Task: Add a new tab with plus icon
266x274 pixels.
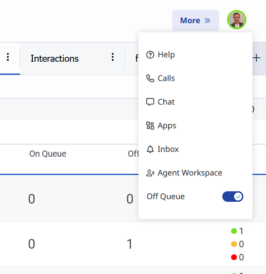Action: [257, 58]
